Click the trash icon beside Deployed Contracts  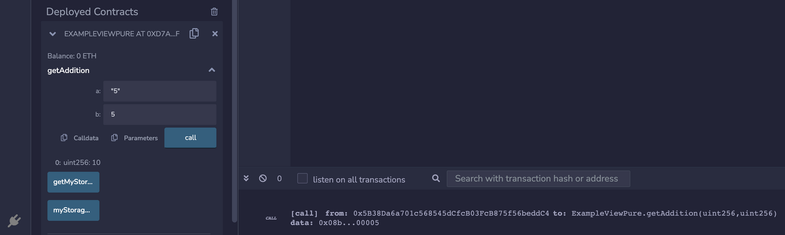(x=214, y=12)
